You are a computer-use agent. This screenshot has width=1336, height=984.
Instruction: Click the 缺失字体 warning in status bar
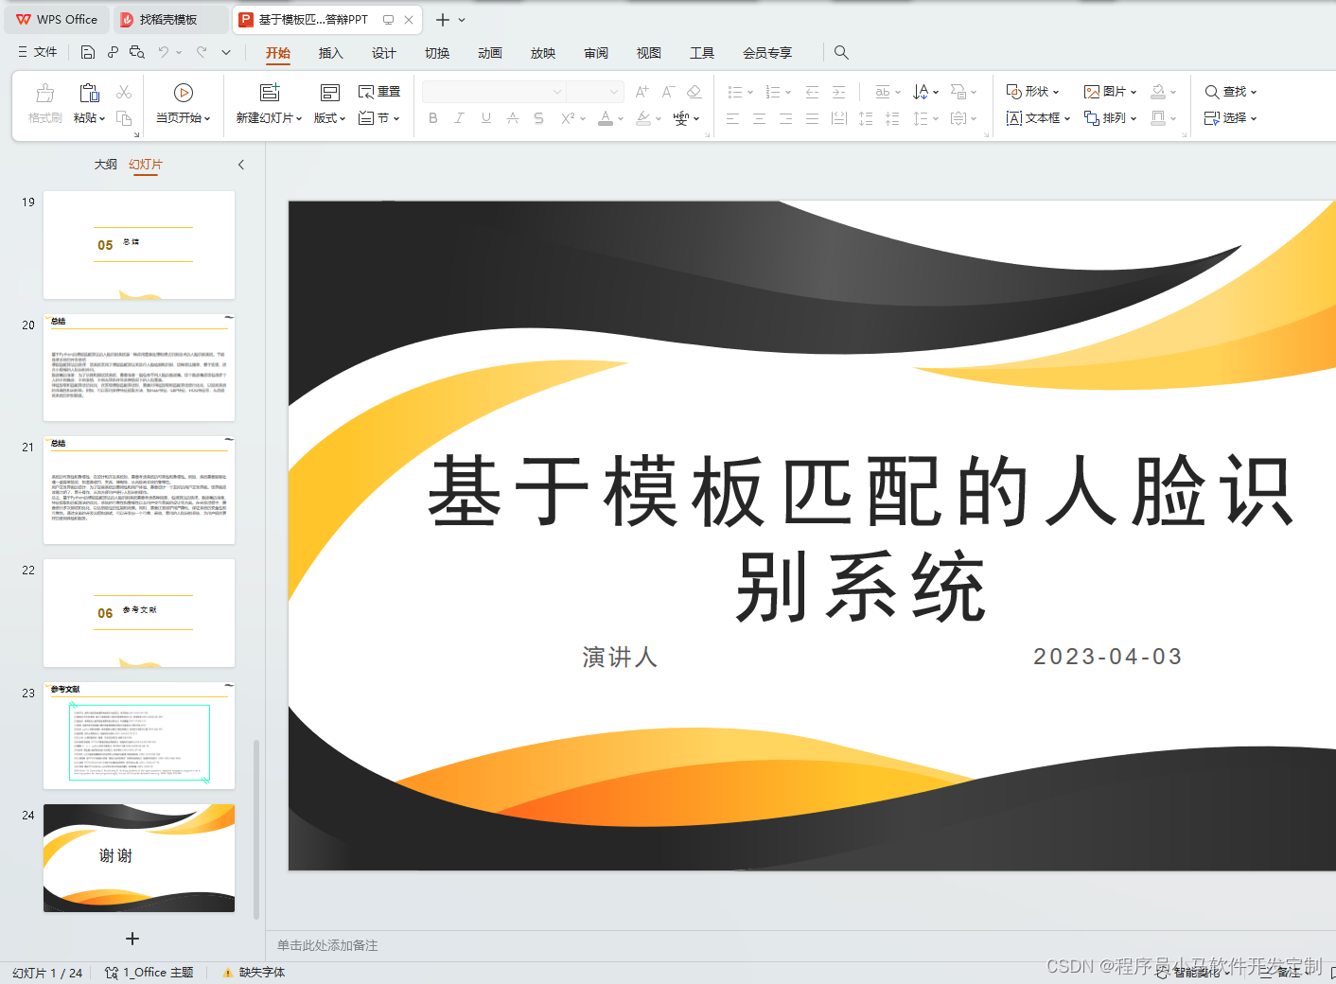coord(253,972)
